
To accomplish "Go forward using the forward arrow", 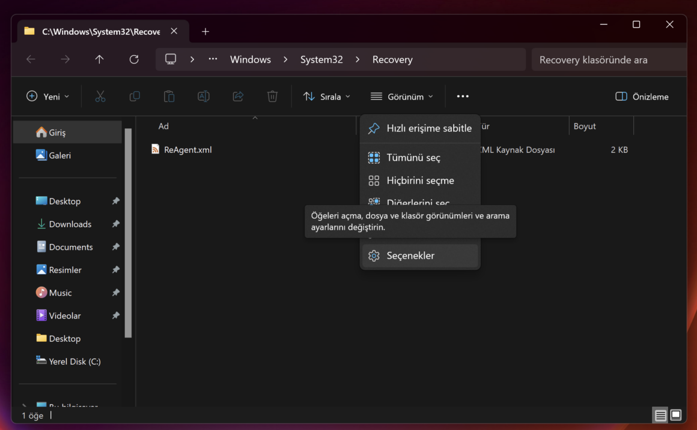I will coord(65,59).
